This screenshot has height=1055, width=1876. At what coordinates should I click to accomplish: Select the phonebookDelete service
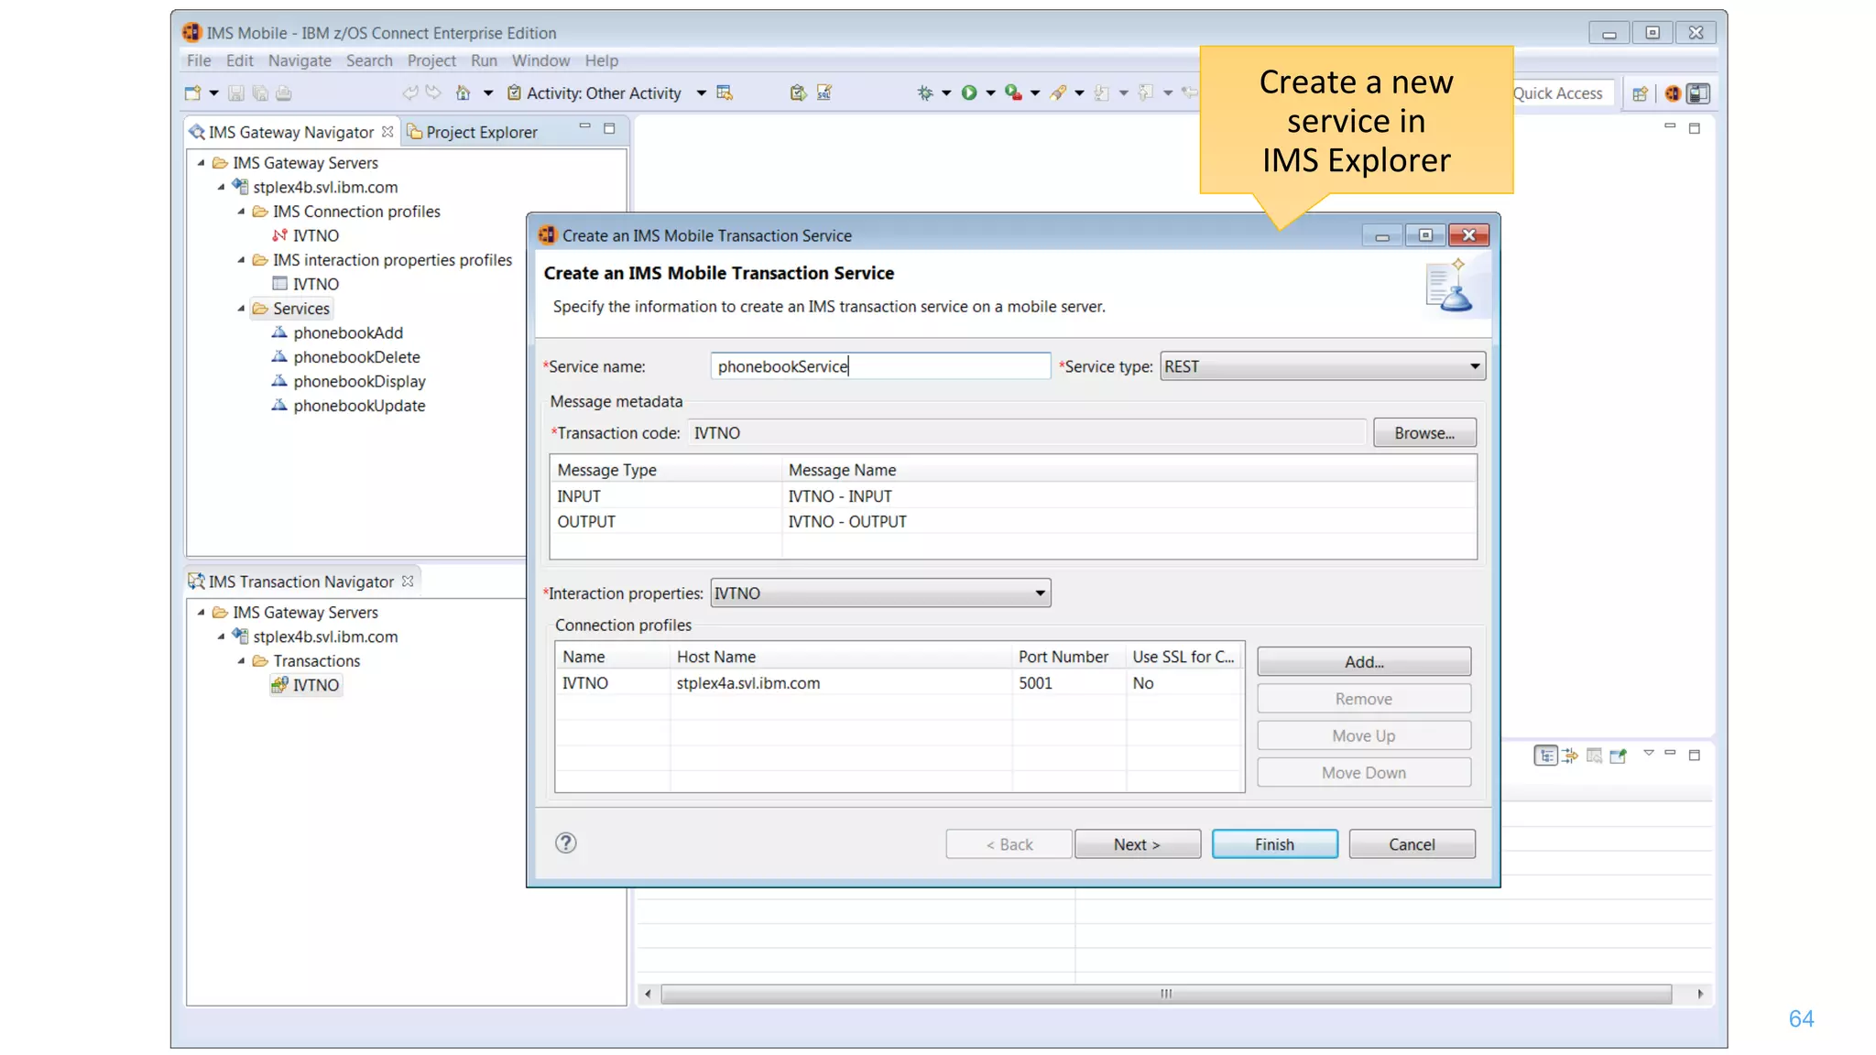coord(356,356)
